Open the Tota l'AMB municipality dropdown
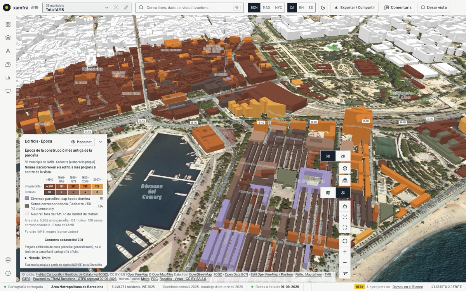The width and height of the screenshot is (466, 291). pyautogui.click(x=77, y=7)
